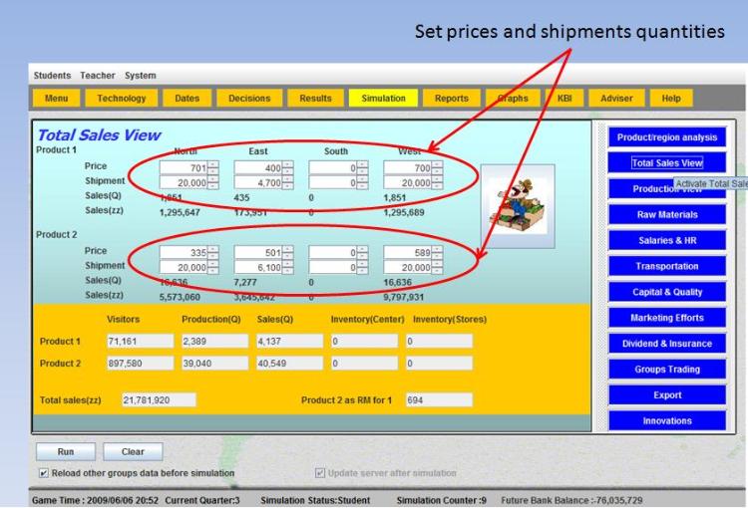Open the Raw Materials panel
This screenshot has height=508, width=748.
pos(666,214)
